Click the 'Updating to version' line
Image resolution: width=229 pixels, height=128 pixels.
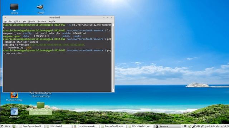click(x=44, y=45)
